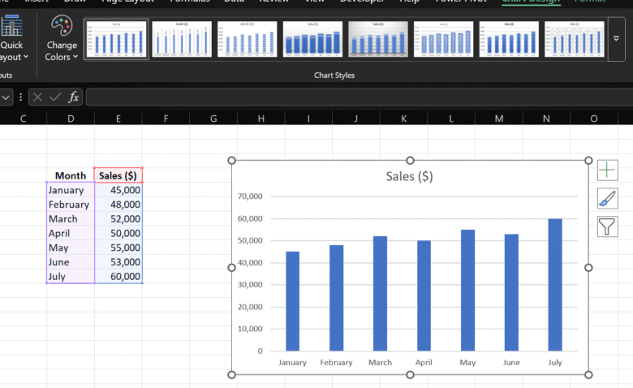The height and width of the screenshot is (388, 633).
Task: Select the 52,000 sales cell
Action: tap(118, 219)
